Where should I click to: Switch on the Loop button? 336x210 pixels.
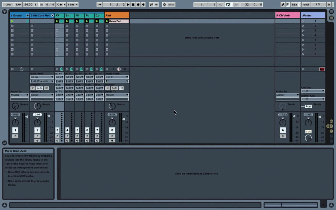[x=228, y=5]
